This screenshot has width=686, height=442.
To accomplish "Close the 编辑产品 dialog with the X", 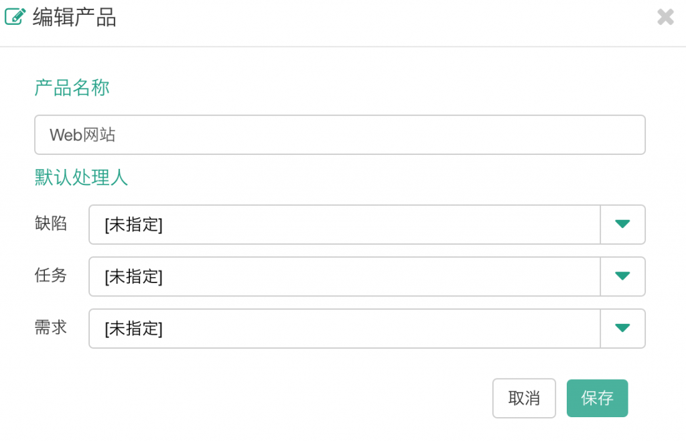I will (x=665, y=17).
